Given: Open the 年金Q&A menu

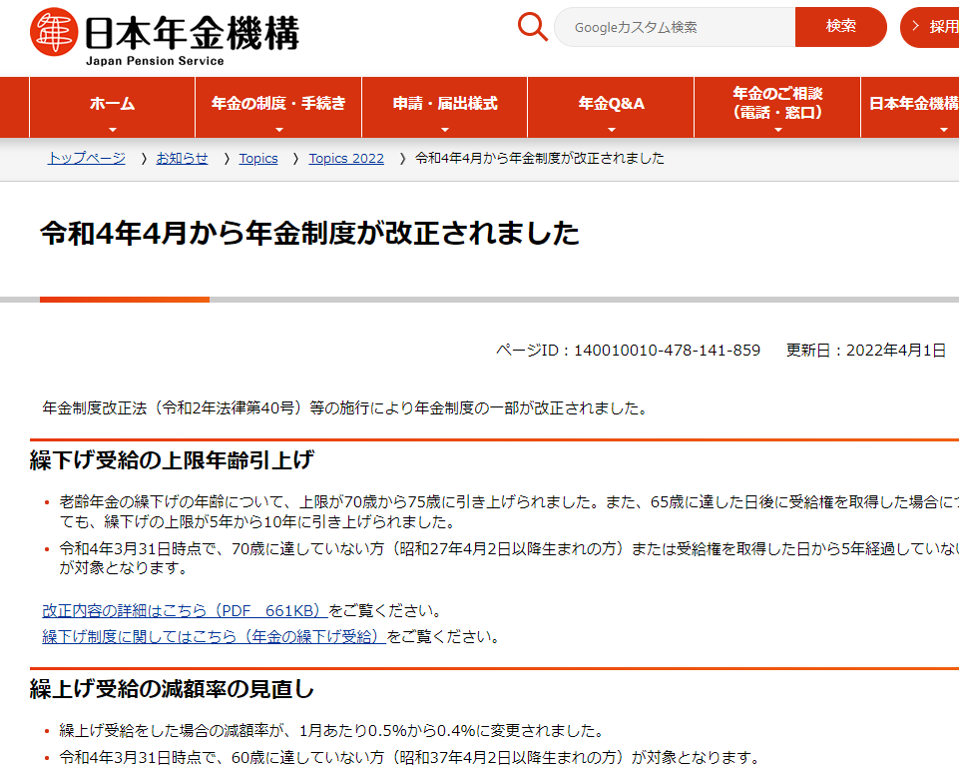Looking at the screenshot, I should [611, 107].
